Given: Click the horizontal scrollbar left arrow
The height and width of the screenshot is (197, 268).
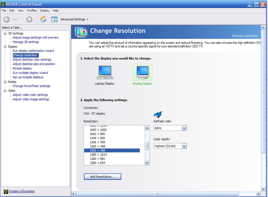Looking at the screenshot, I should click(74, 194).
